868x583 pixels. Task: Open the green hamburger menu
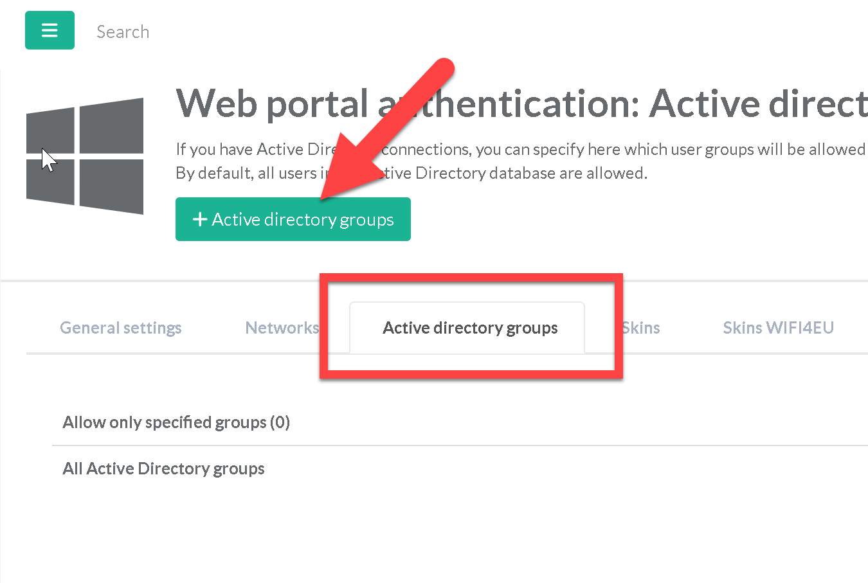pyautogui.click(x=50, y=30)
